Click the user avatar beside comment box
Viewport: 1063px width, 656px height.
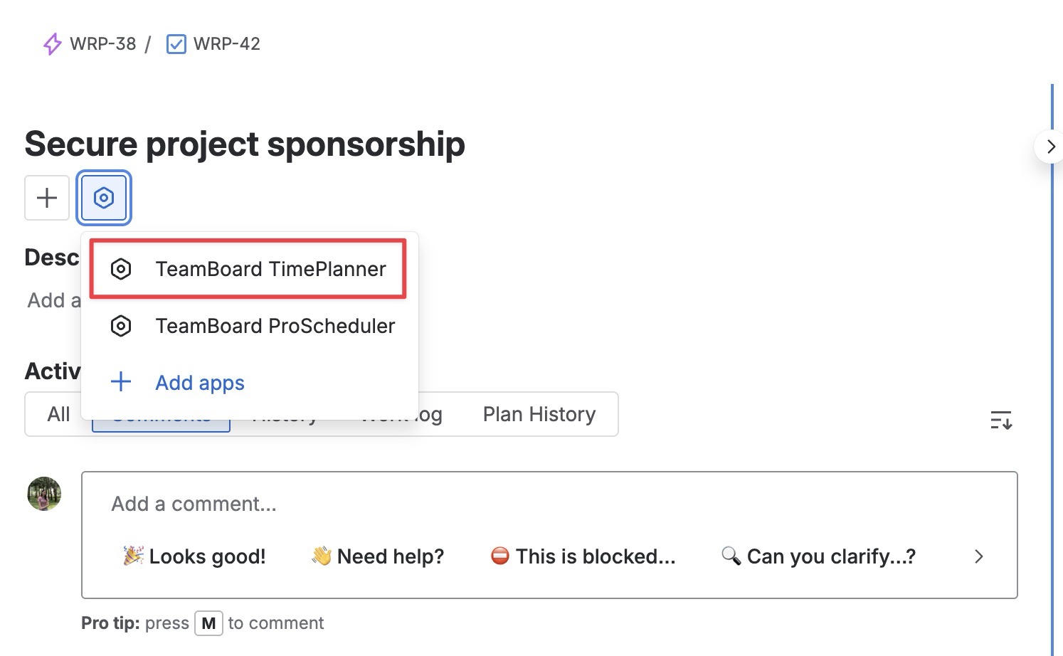point(44,494)
